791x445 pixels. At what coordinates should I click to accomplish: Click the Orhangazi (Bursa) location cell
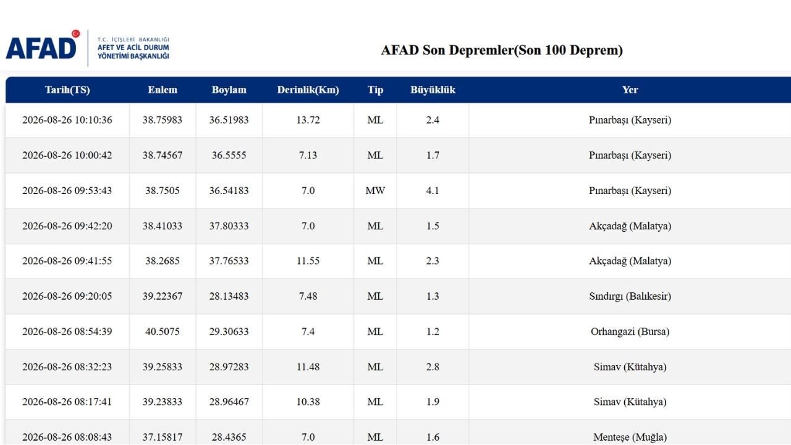point(630,331)
